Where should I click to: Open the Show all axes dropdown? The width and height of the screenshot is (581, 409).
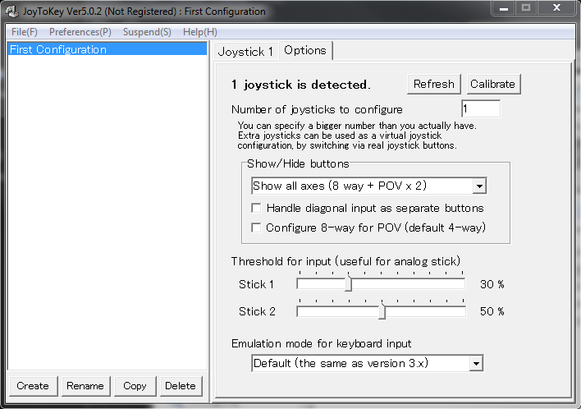pyautogui.click(x=368, y=186)
